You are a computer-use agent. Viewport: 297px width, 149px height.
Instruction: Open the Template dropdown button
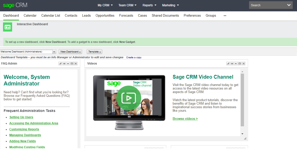click(94, 52)
